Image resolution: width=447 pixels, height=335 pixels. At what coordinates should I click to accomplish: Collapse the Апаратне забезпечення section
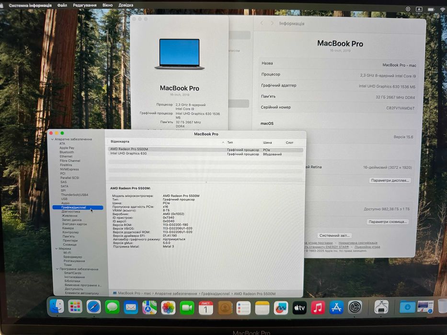coord(52,139)
